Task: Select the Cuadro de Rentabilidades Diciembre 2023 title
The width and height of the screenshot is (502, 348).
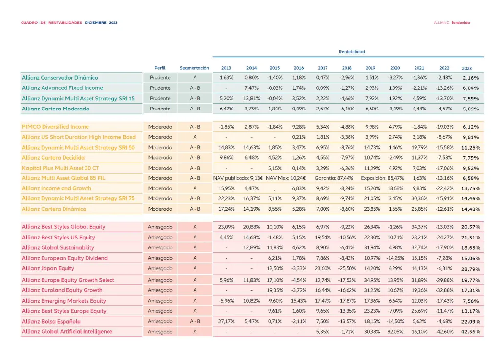Action: 69,22
